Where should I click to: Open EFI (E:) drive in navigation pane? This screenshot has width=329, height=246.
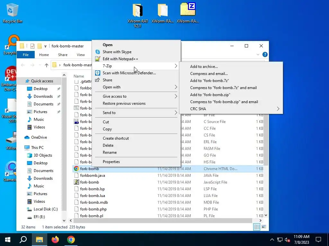tap(39, 217)
